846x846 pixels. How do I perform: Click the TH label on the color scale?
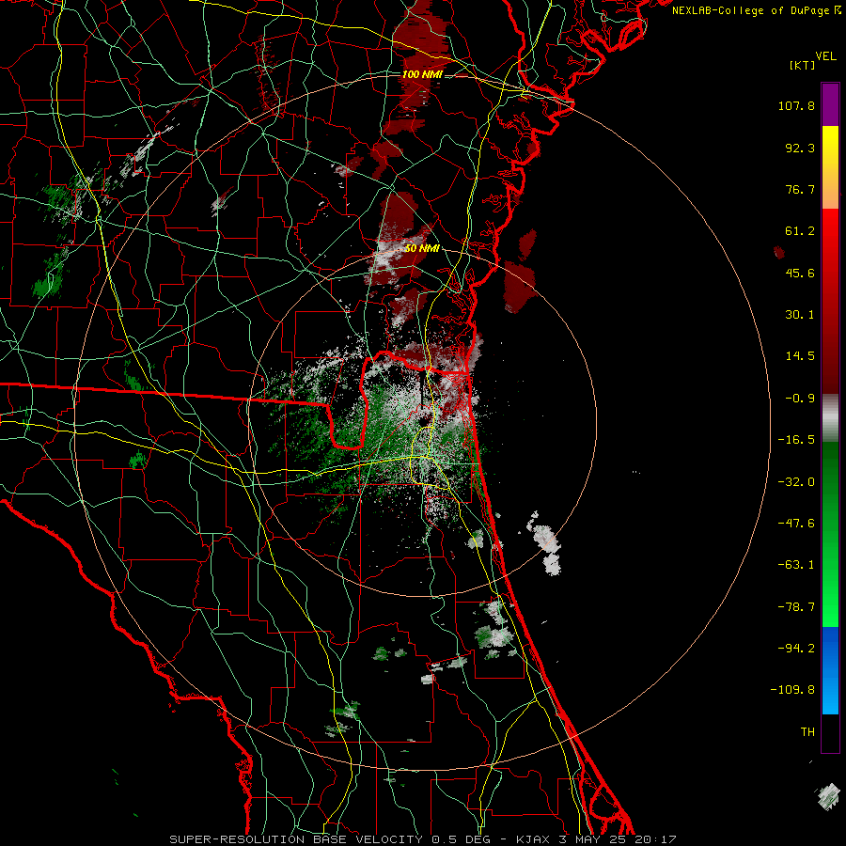807,731
